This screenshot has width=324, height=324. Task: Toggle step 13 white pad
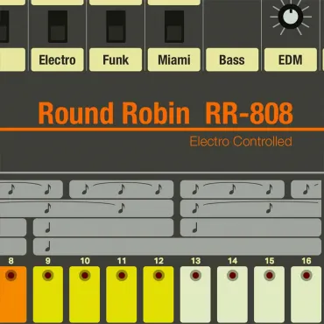[x=195, y=294]
